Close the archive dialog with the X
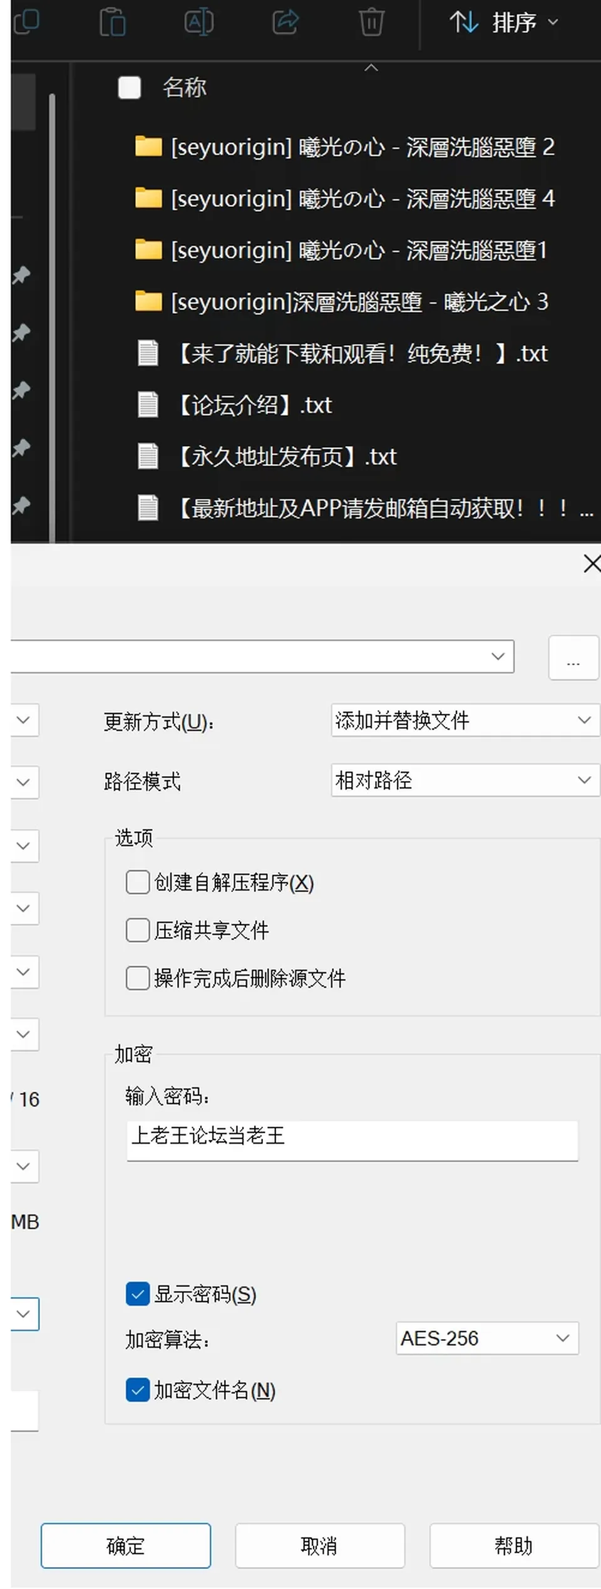Screen dimensions: 601x1589 [x=591, y=563]
